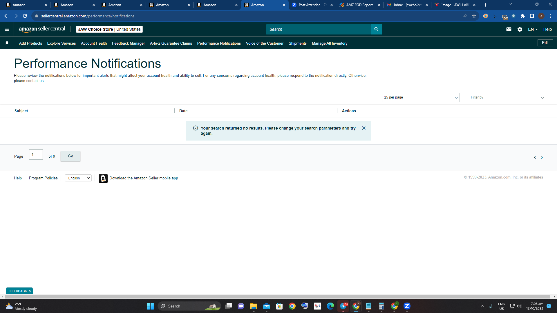This screenshot has width=557, height=313.
Task: Open File Explorer from taskbar
Action: coord(254,306)
